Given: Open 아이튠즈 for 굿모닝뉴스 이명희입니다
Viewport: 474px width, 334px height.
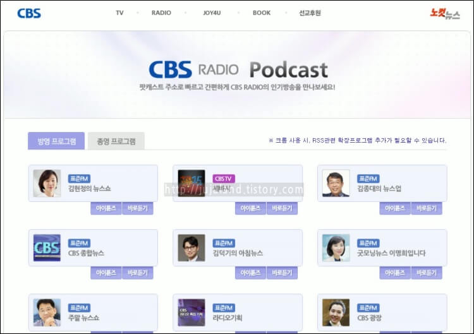Looking at the screenshot, I should click(x=395, y=273).
